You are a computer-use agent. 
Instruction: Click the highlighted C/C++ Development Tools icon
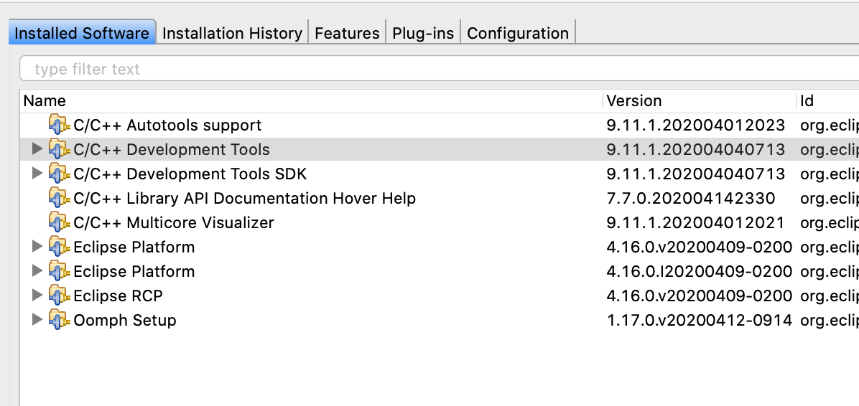pos(59,149)
